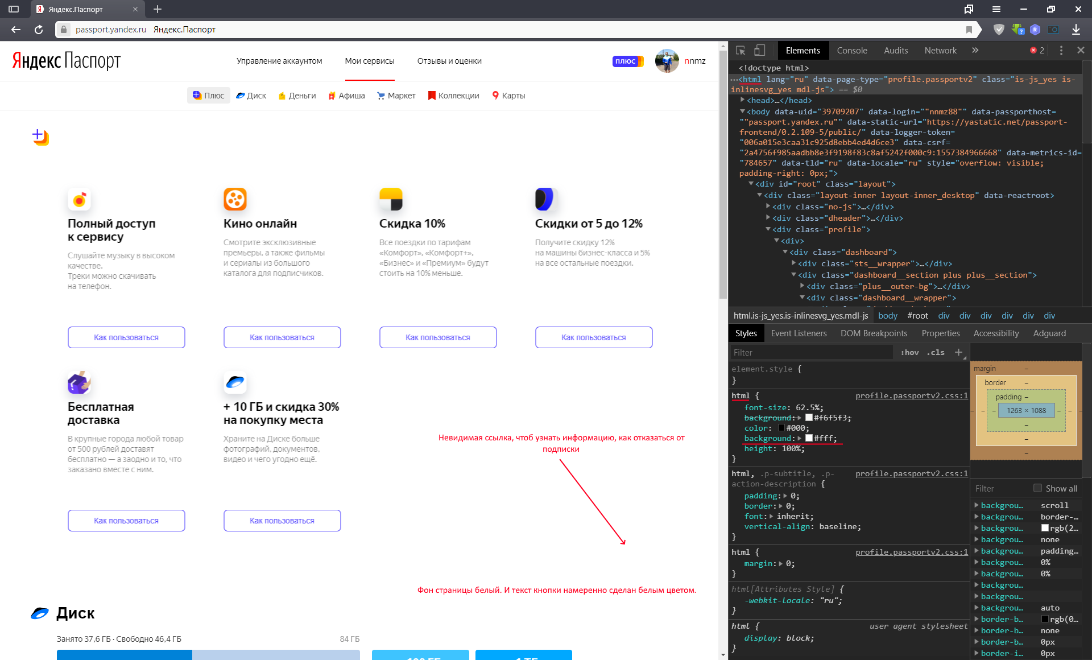Screen dimensions: 1092x660
Task: Open the Event Listeners tab
Action: pos(799,333)
